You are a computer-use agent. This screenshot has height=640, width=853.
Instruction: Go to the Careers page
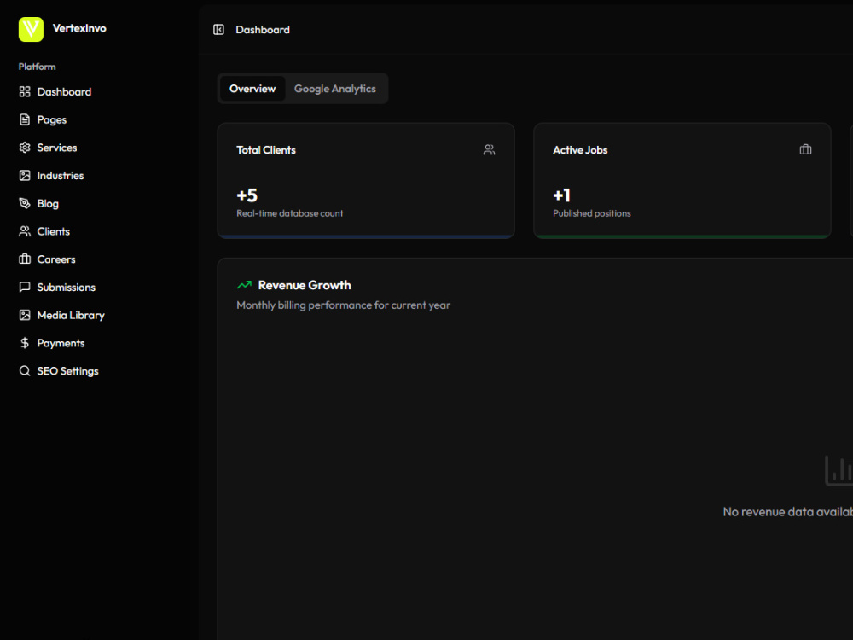(x=56, y=259)
